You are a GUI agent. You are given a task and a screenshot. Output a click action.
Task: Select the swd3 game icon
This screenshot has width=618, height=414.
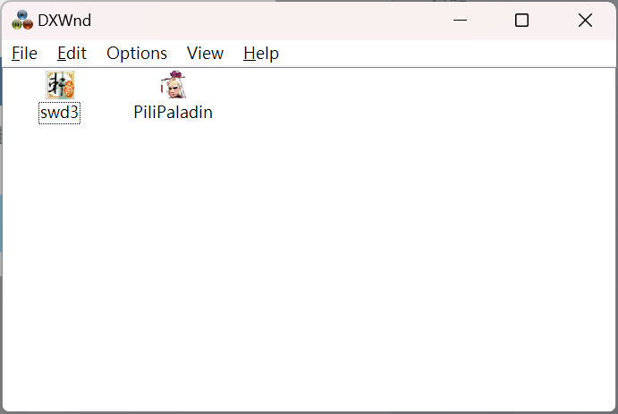[60, 85]
